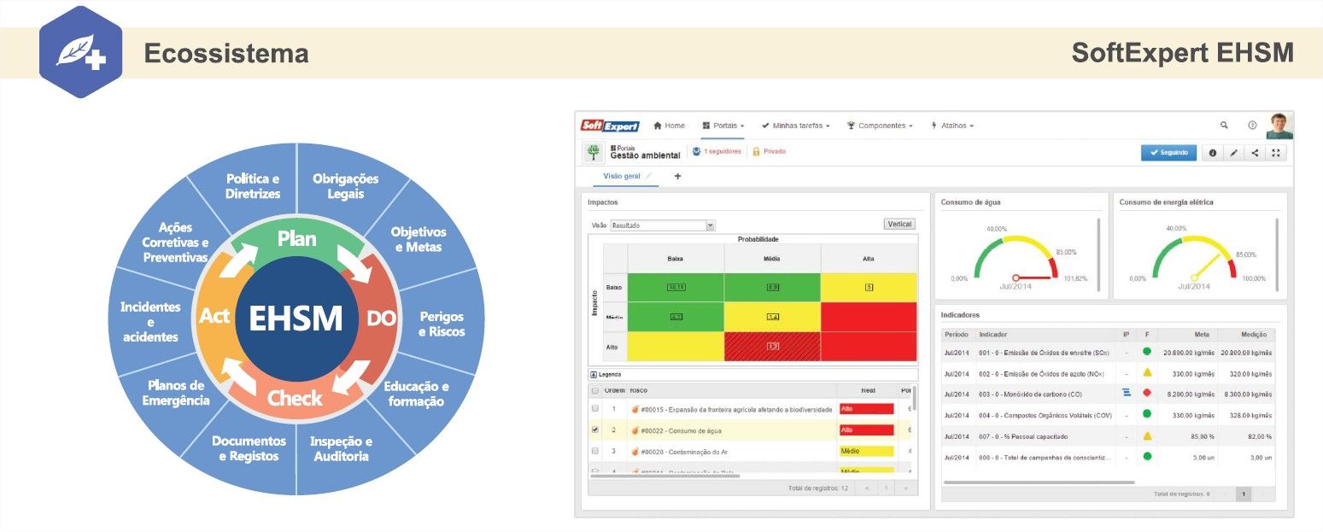
Task: Click the Gestão ambiental tree portal icon
Action: pyautogui.click(x=594, y=152)
